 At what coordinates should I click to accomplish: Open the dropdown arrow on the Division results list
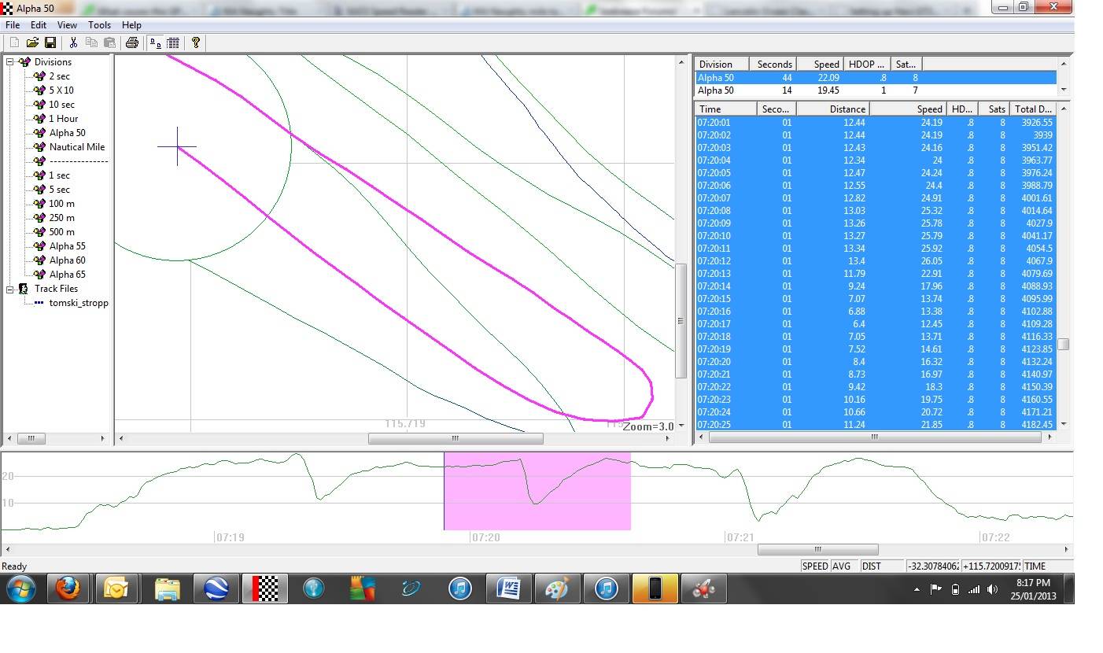click(1064, 89)
